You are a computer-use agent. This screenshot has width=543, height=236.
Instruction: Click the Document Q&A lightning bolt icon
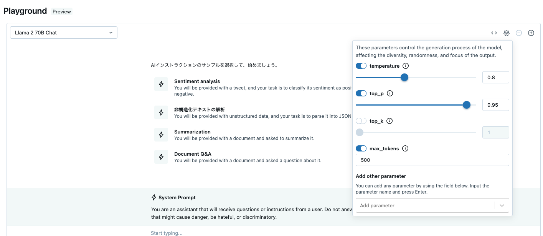coord(161,157)
